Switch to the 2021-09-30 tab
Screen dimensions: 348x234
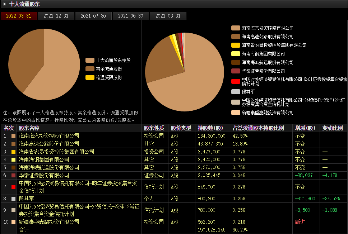[93, 16]
